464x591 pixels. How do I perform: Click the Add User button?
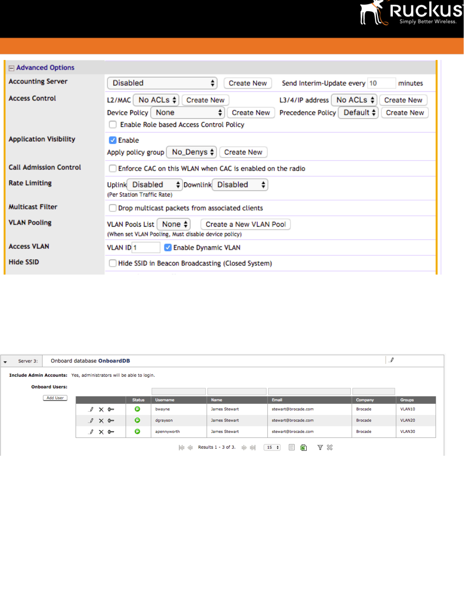point(55,398)
